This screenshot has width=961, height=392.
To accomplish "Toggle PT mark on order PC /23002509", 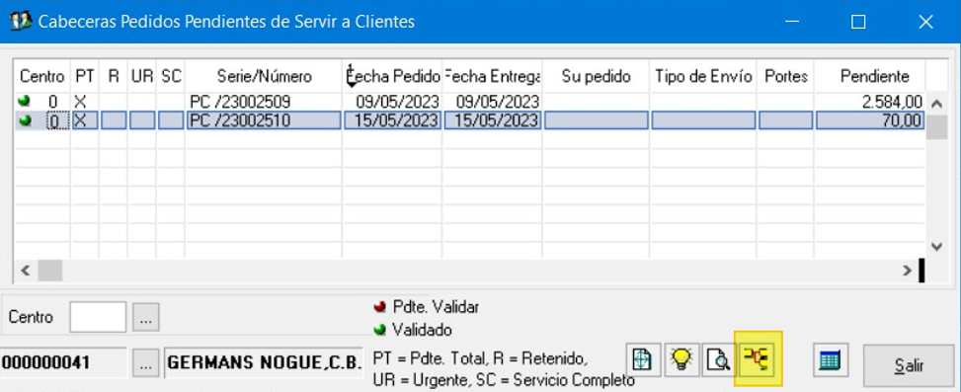I will pyautogui.click(x=80, y=101).
